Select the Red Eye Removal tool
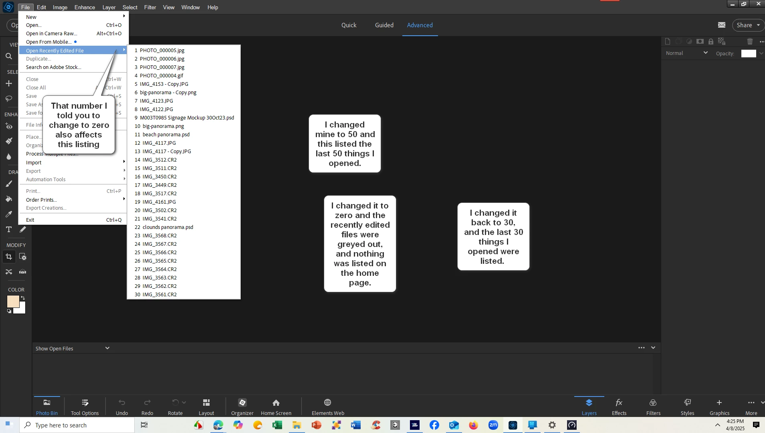Screen dimensions: 765x433 (x=8, y=126)
